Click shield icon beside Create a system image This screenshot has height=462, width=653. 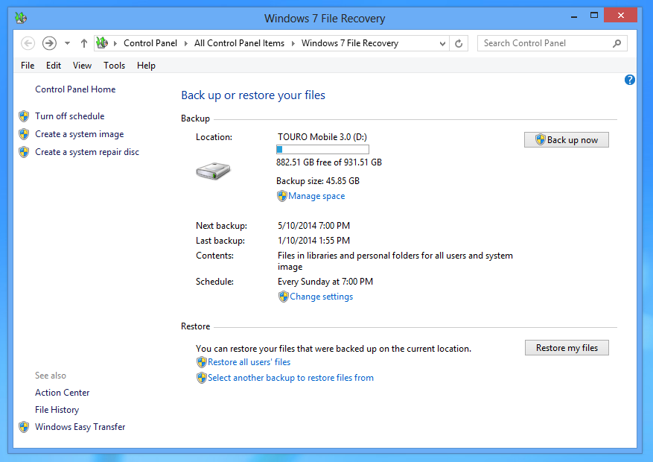tap(24, 134)
